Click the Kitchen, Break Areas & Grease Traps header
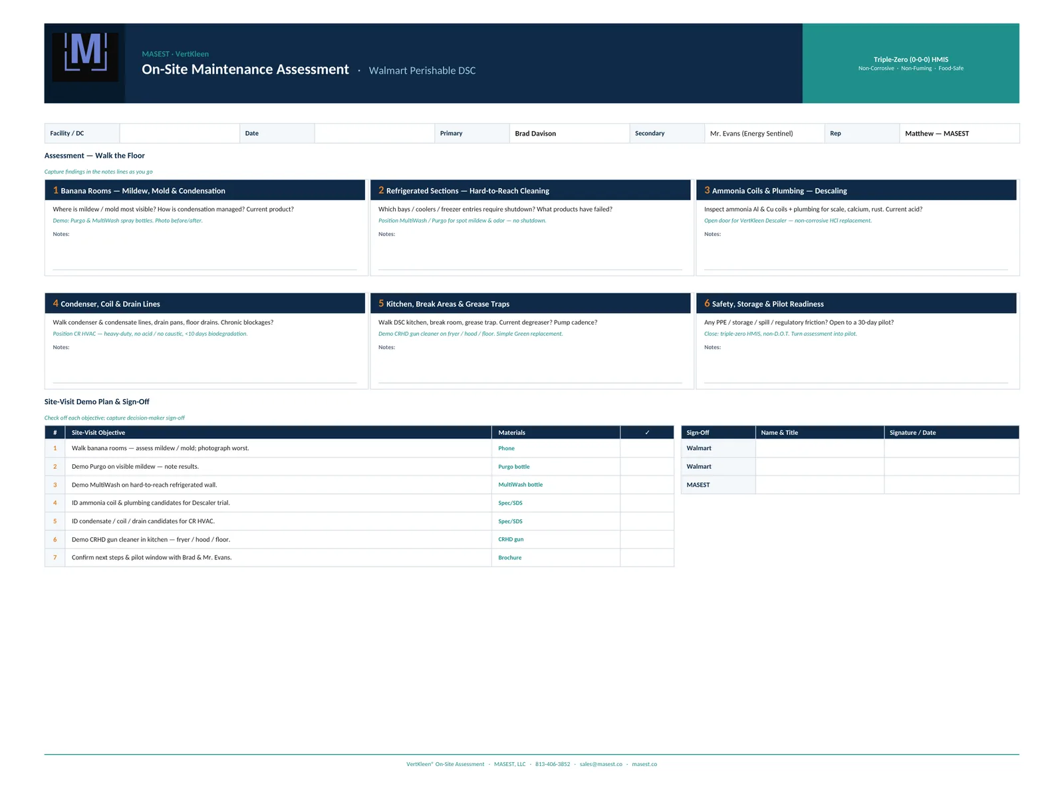 [x=530, y=303]
